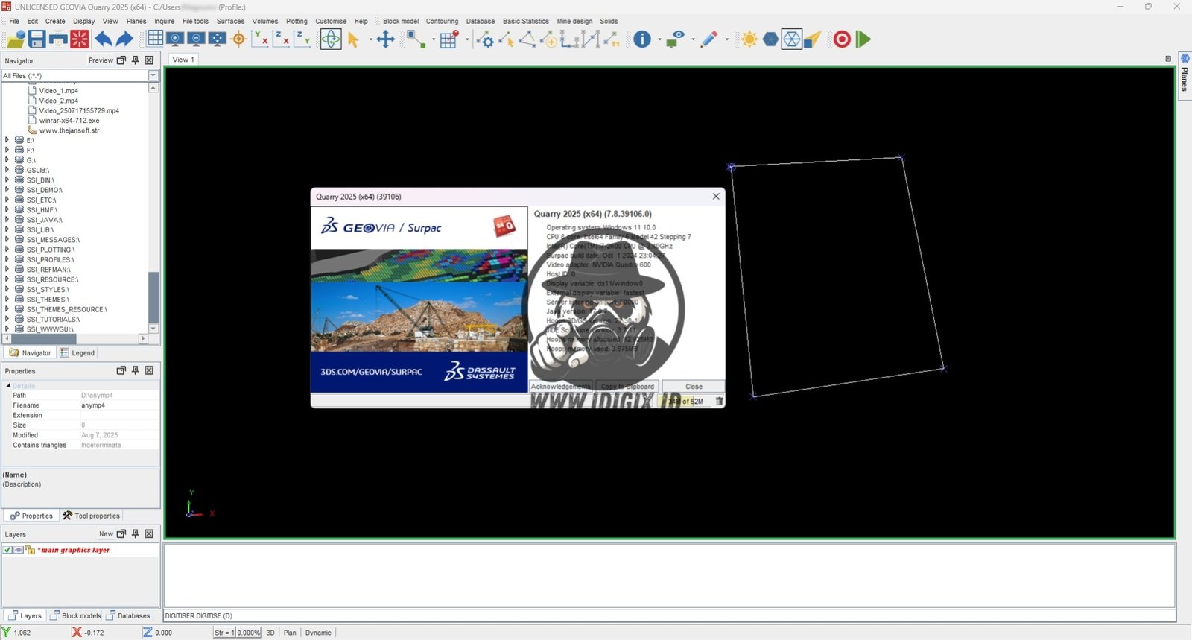Click the Navigator vertical scrollbar thumb

pos(153,297)
